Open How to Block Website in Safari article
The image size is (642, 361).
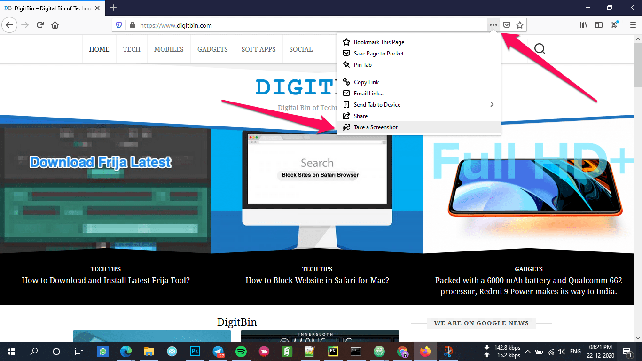[317, 280]
